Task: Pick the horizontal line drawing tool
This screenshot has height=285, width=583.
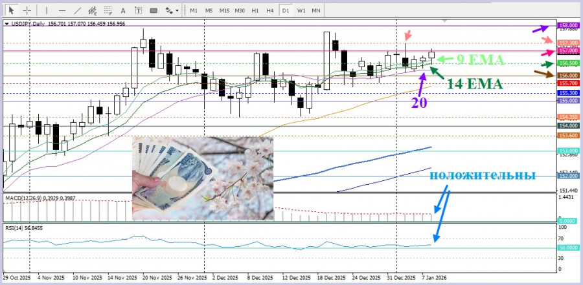Action: (62, 10)
